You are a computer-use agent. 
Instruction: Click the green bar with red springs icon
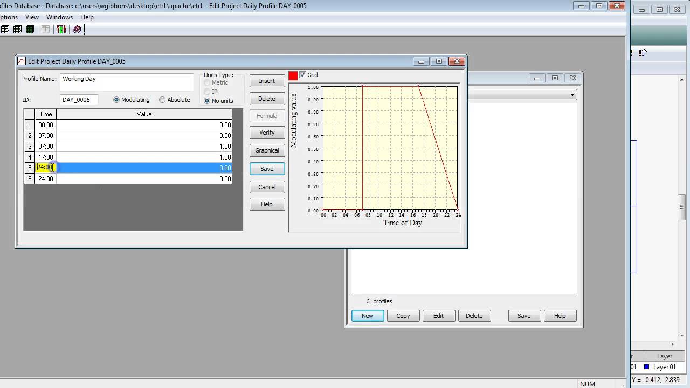point(61,30)
